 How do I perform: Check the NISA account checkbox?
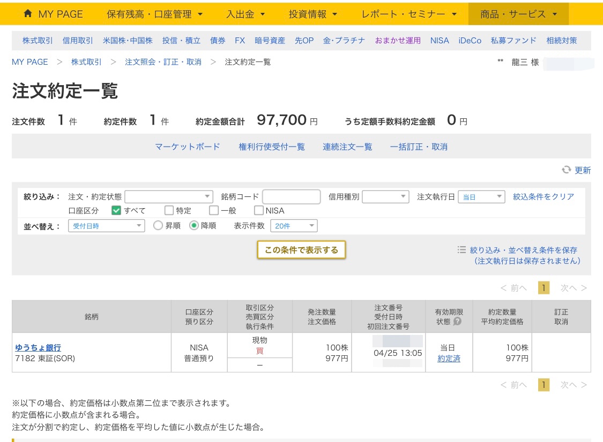pyautogui.click(x=258, y=210)
